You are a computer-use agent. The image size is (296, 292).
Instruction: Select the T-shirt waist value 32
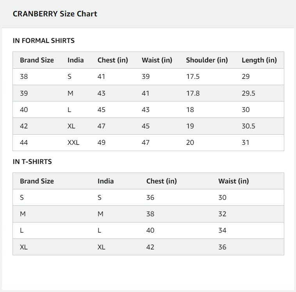click(222, 214)
